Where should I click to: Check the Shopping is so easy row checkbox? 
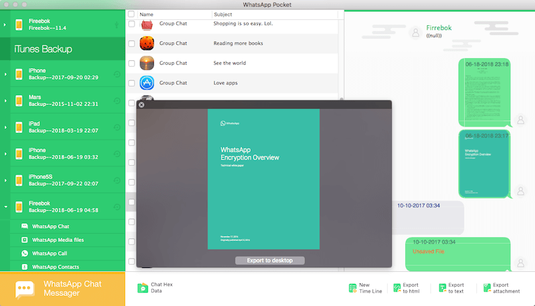pyautogui.click(x=132, y=23)
